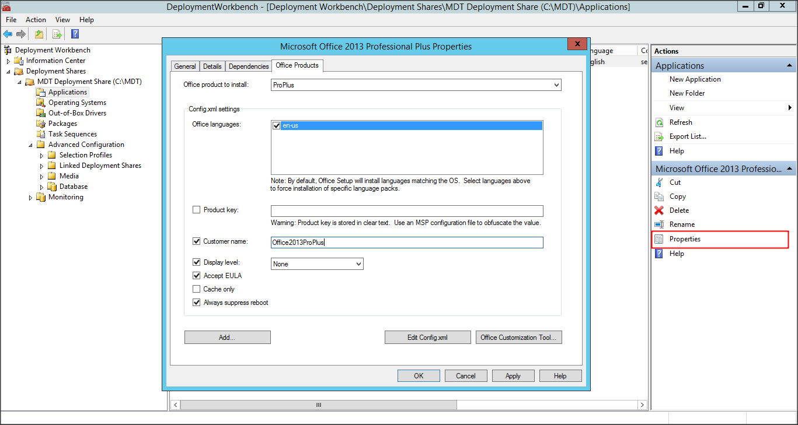The width and height of the screenshot is (798, 425).
Task: Click in the Customer name text field
Action: 406,243
